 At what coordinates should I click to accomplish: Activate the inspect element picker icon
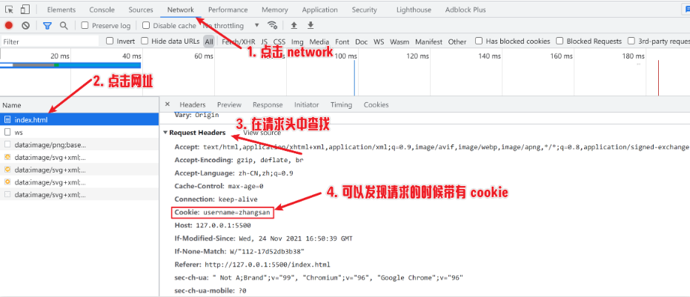(9, 9)
